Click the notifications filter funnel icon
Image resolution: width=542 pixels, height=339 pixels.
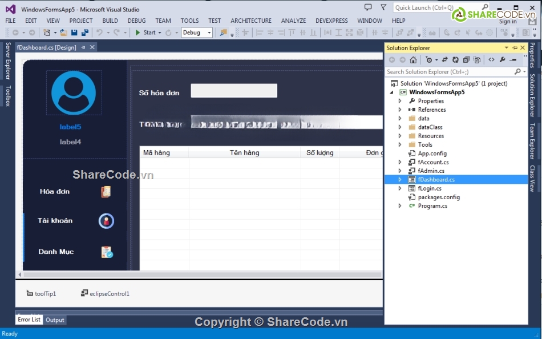coord(383,7)
